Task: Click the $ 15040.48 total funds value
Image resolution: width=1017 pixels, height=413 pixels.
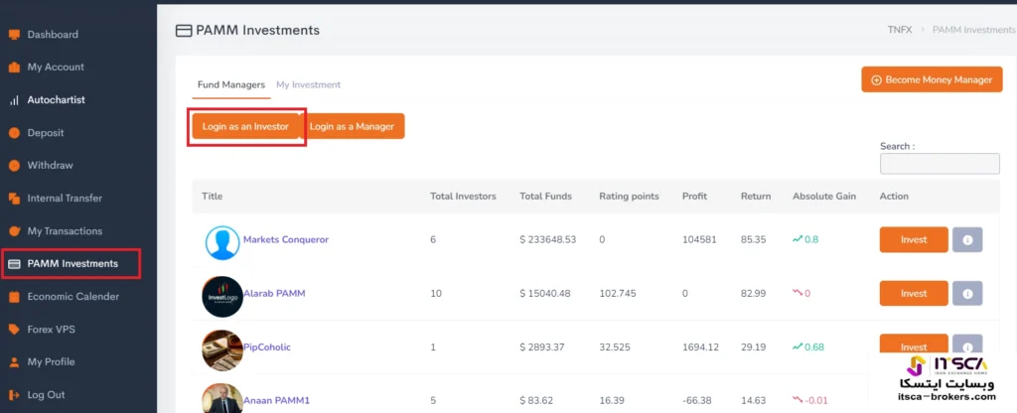Action: (x=545, y=293)
